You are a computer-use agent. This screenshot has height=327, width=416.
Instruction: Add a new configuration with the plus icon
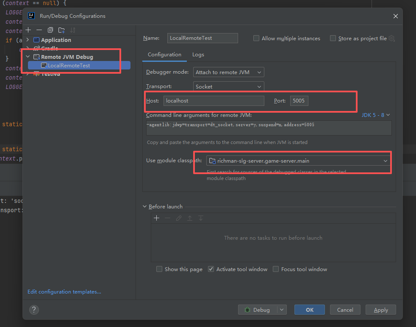(x=28, y=30)
